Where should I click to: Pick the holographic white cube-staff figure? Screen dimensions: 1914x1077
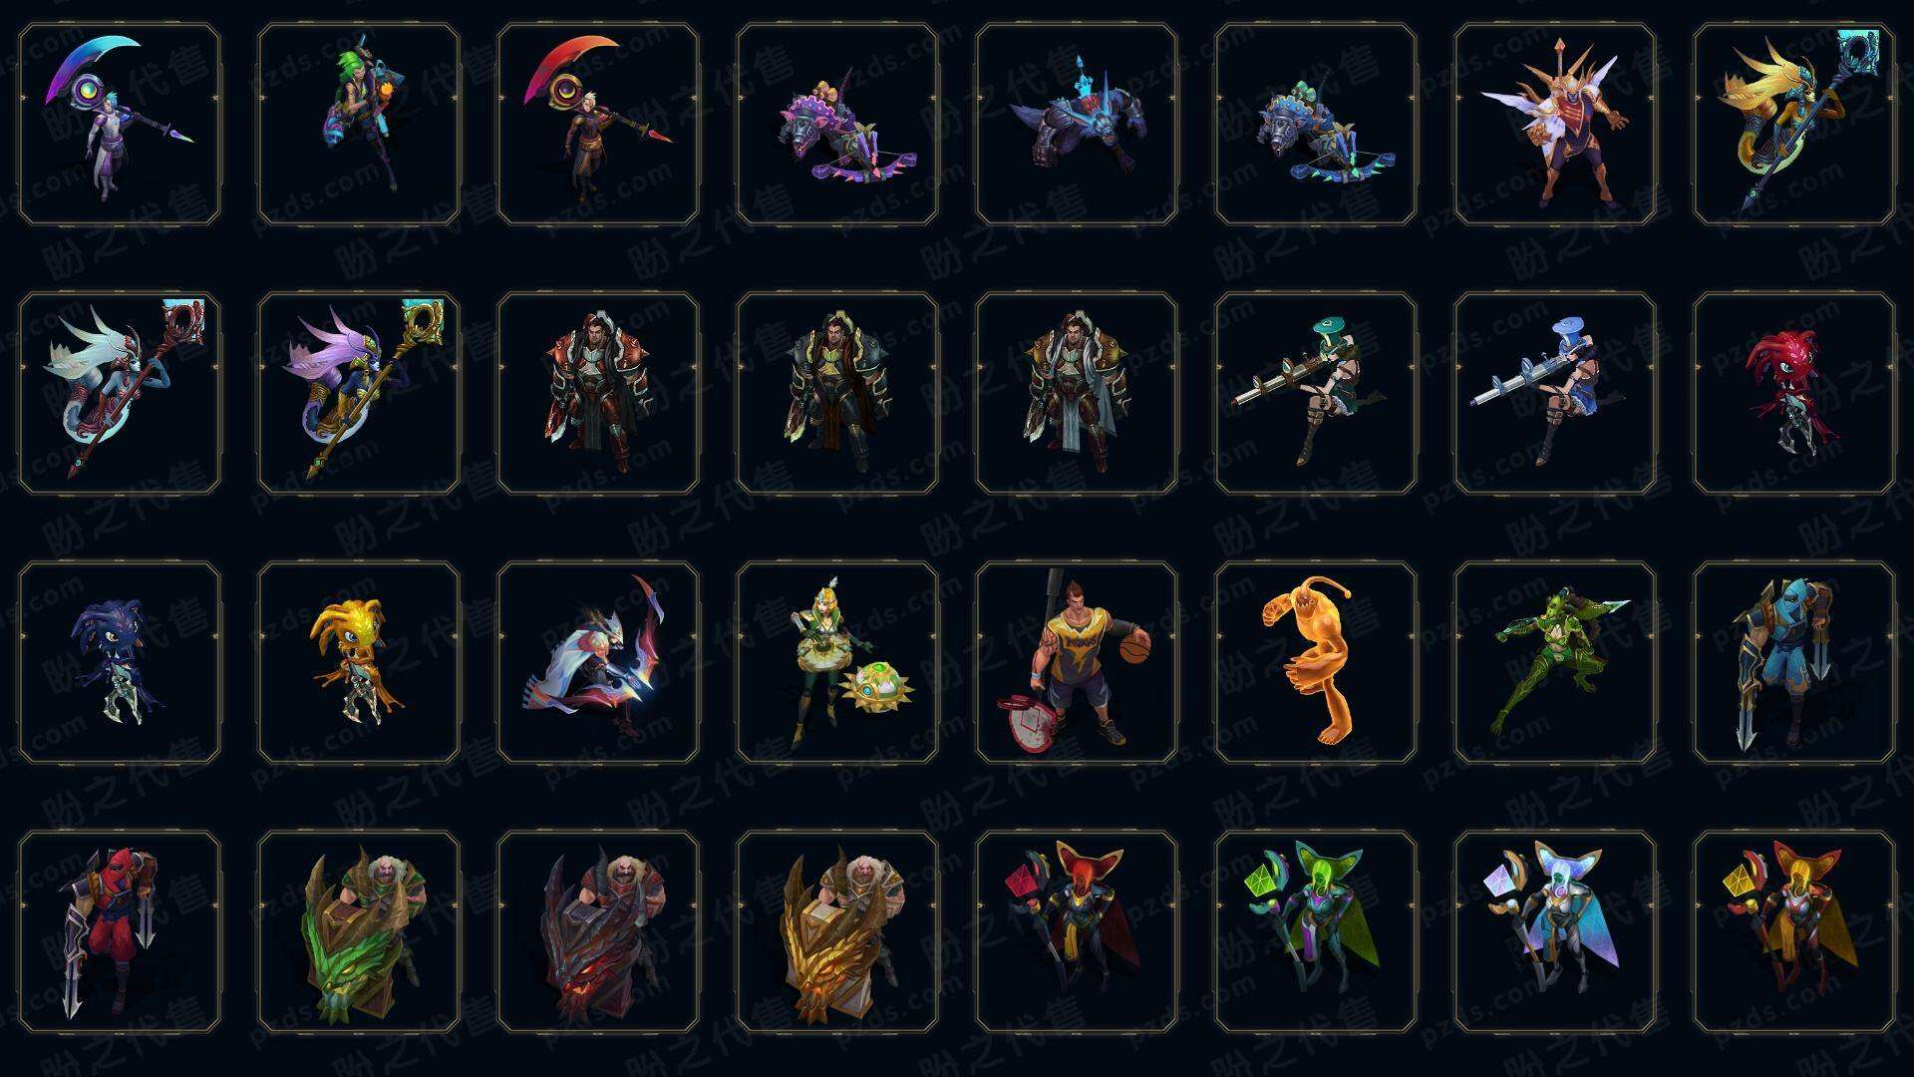click(x=1555, y=932)
